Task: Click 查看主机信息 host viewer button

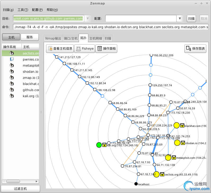Action: pyautogui.click(x=60, y=49)
